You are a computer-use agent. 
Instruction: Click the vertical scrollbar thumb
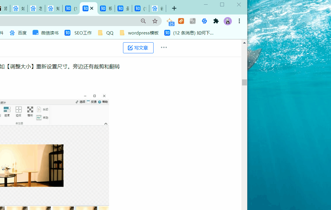click(244, 82)
